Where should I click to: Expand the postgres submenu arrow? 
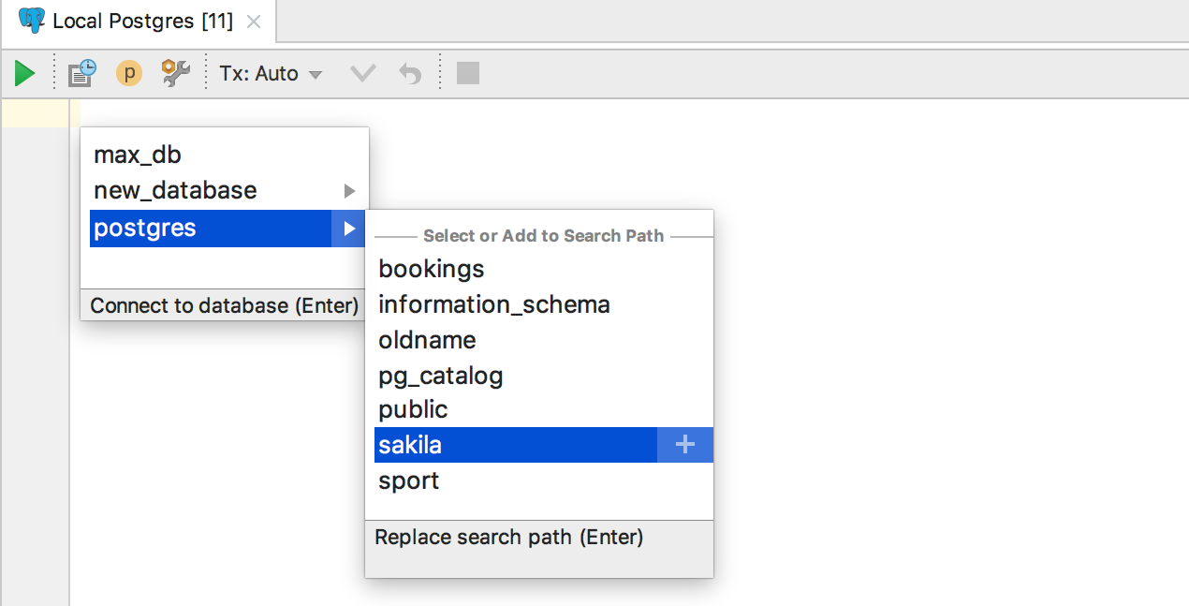[349, 228]
